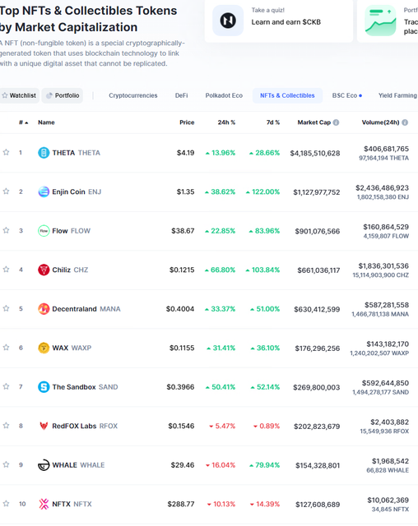This screenshot has height=526, width=418.
Task: Click the green portfolio chart icon
Action: point(380,21)
